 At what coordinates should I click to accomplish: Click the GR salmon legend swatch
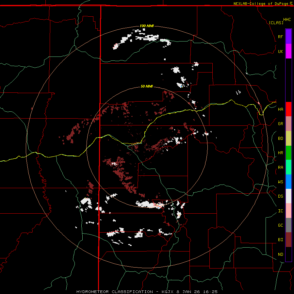[288, 124]
